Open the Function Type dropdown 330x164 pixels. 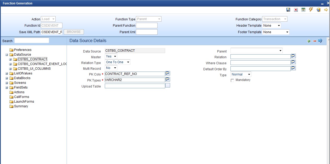click(x=149, y=19)
